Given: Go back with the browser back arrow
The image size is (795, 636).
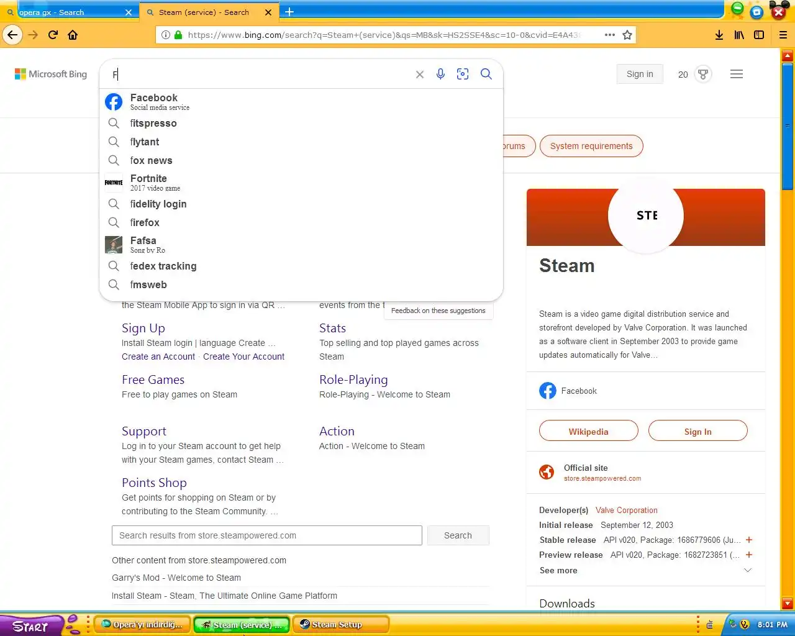Looking at the screenshot, I should 12,35.
